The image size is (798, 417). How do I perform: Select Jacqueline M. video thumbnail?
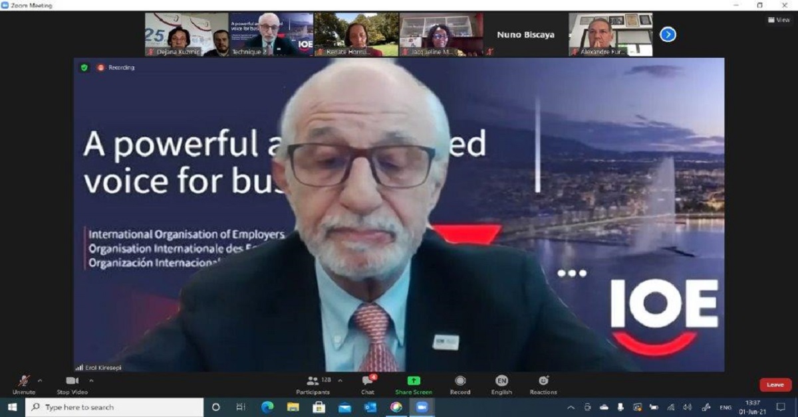pos(441,35)
